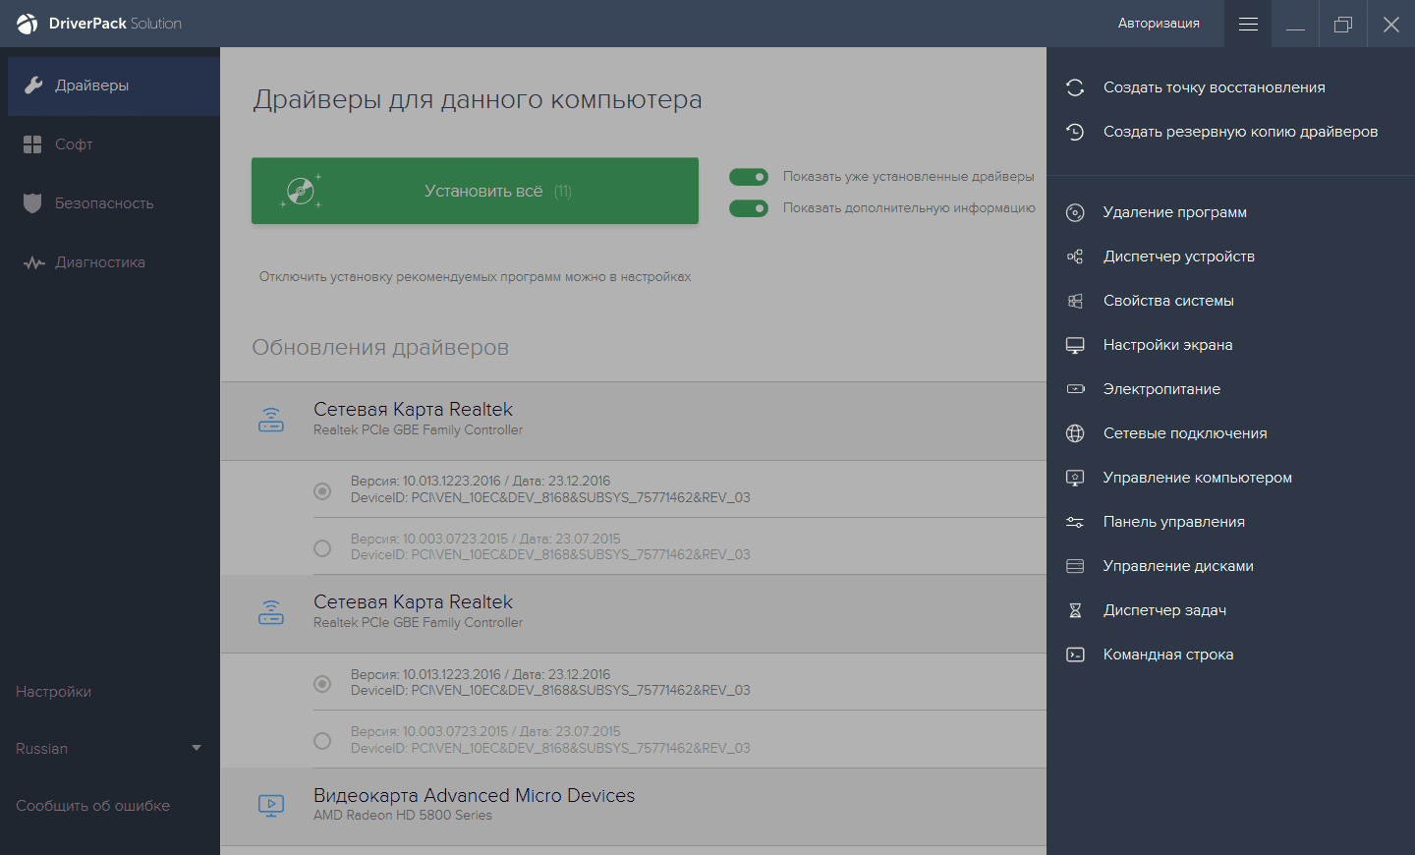1415x855 pixels.
Task: Click the Видеокарта AMD monitor icon
Action: (271, 806)
